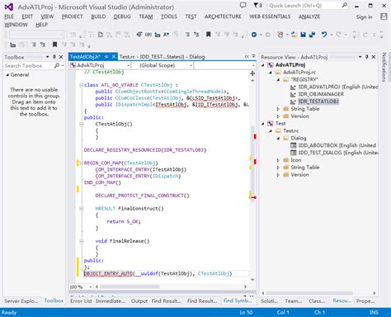This screenshot has height=317, width=391.
Task: Select IDD_TEST_DIALOG dialog resource
Action: click(338, 153)
